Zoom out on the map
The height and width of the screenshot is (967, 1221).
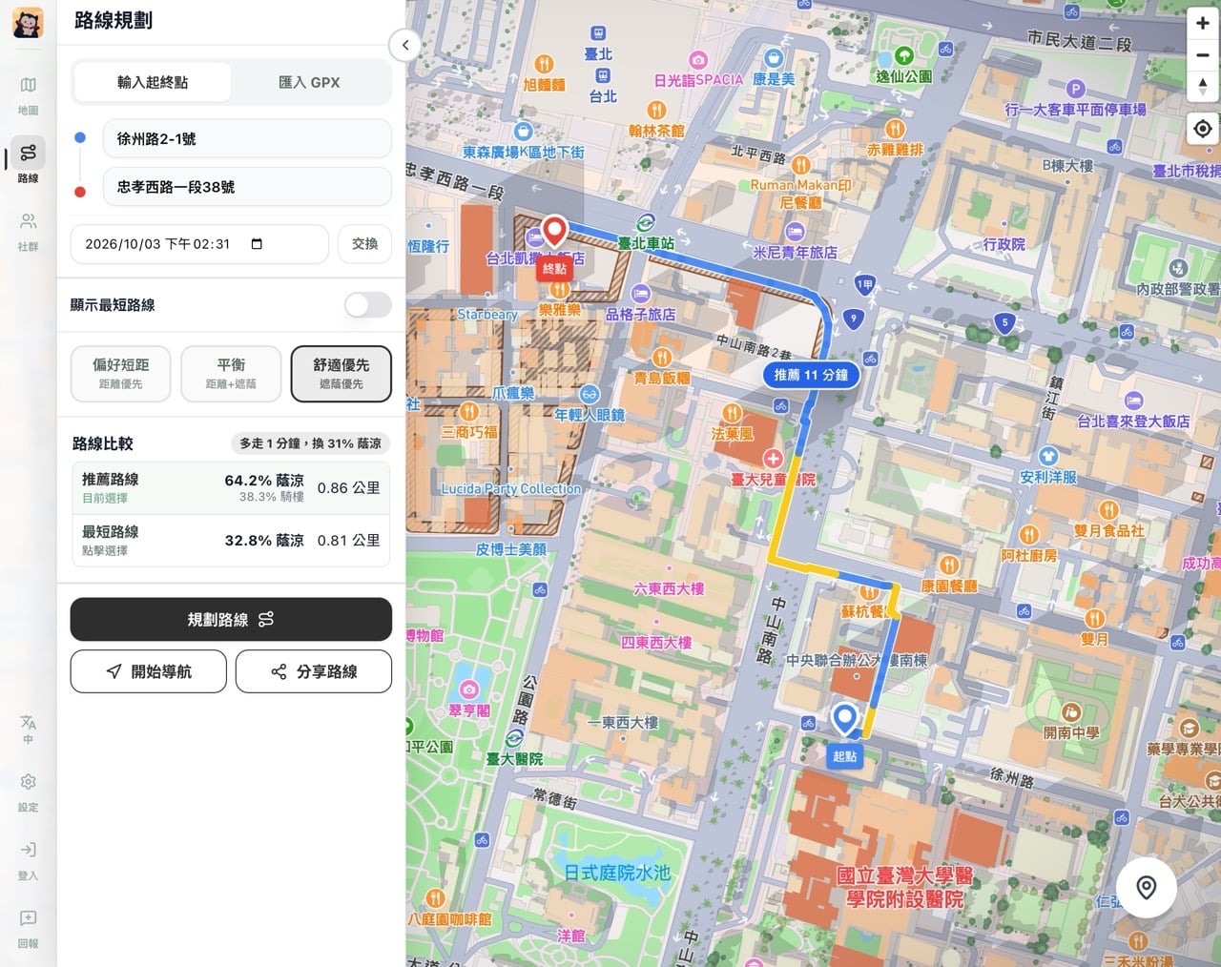[1202, 55]
